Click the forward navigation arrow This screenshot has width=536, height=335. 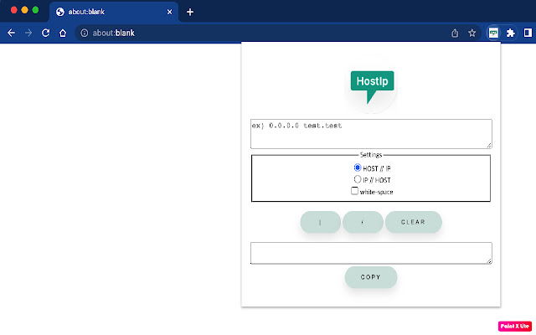coord(28,33)
